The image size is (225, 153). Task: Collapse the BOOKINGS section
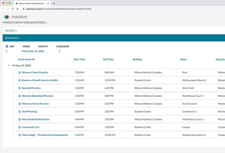tap(13, 38)
